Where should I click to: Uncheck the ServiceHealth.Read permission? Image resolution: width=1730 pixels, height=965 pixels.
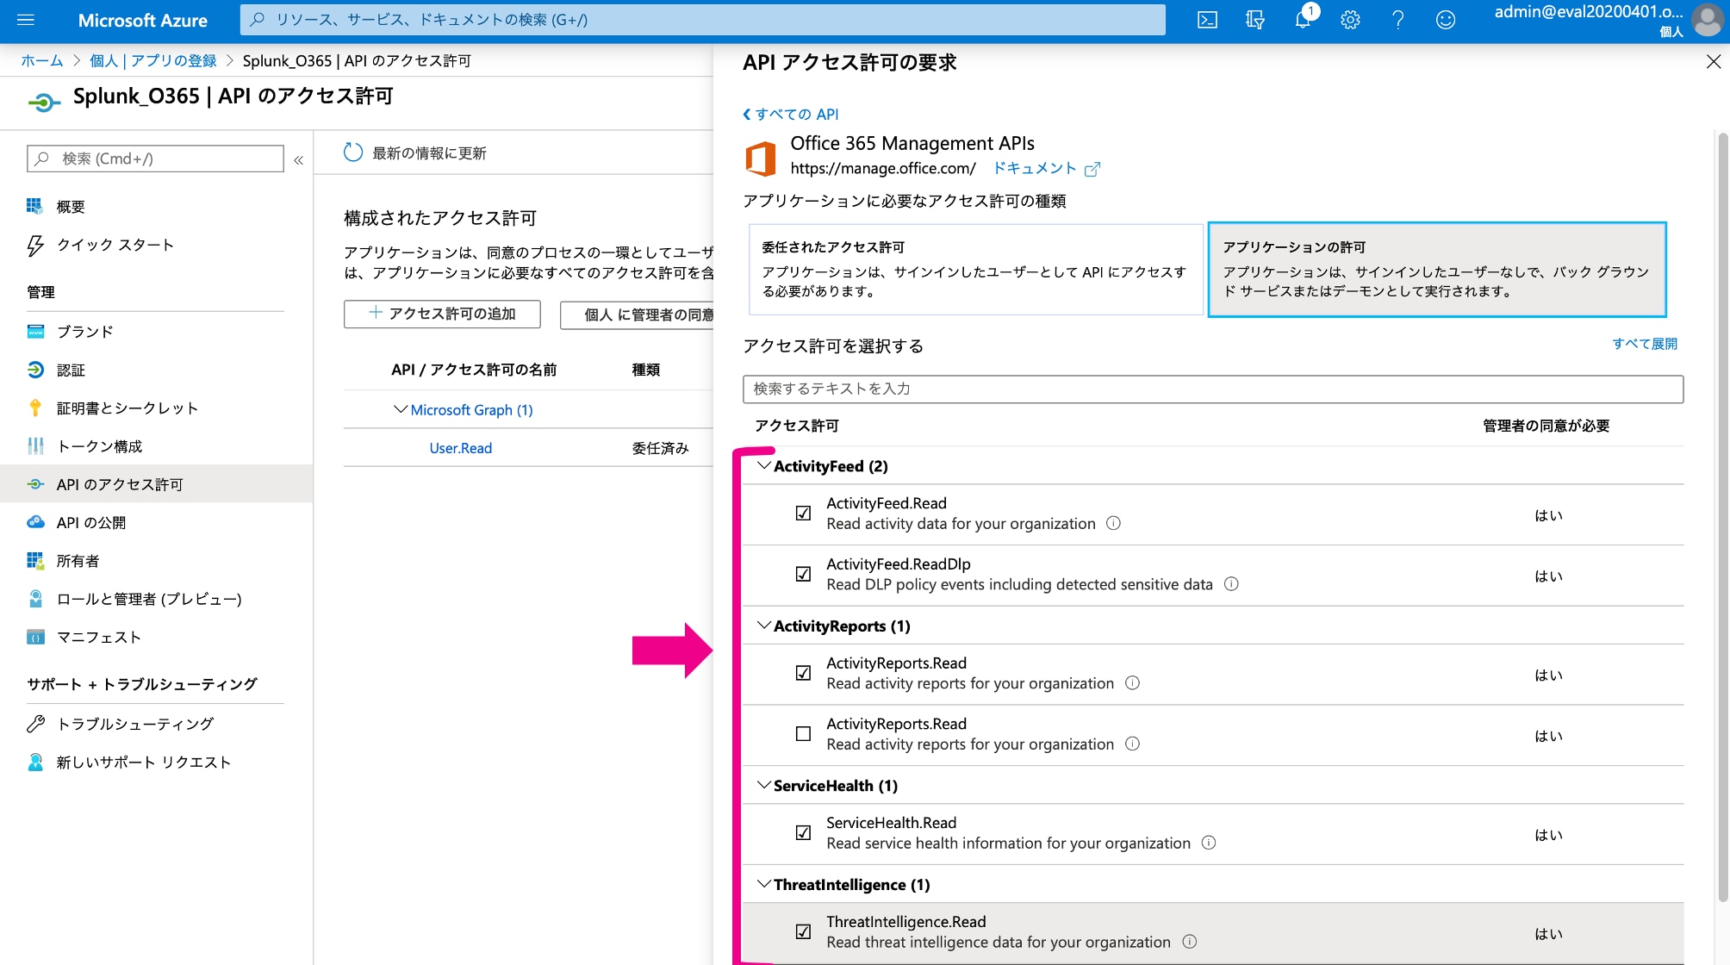[803, 832]
